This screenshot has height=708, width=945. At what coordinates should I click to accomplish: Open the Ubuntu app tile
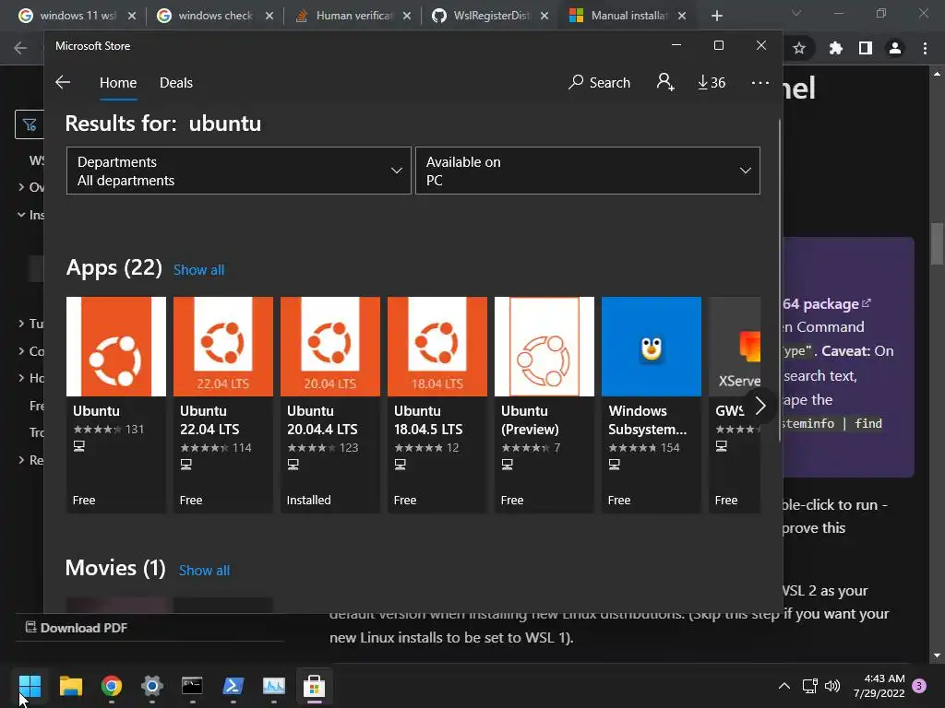click(x=116, y=405)
